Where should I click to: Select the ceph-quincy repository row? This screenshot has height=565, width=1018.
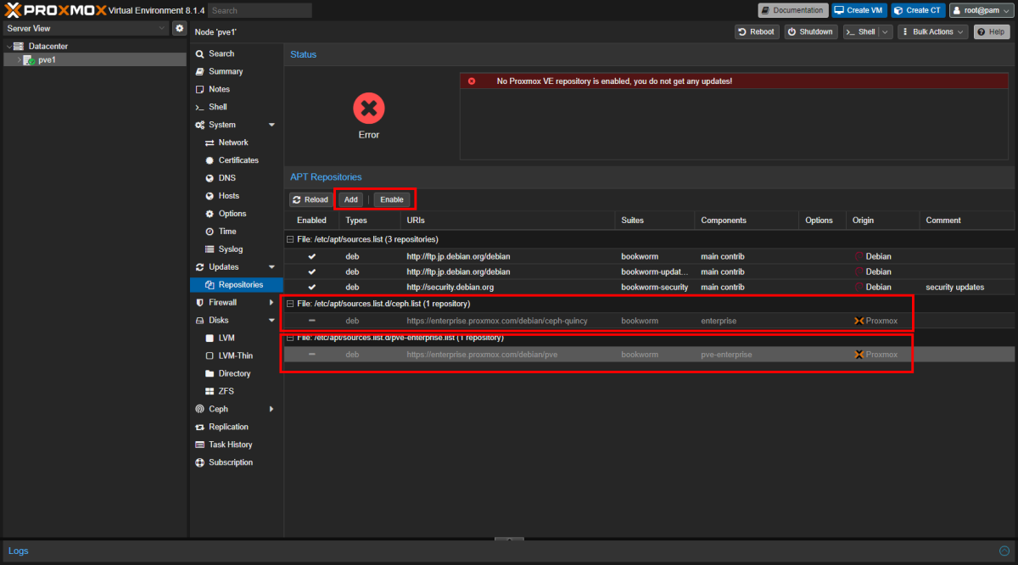pyautogui.click(x=649, y=322)
